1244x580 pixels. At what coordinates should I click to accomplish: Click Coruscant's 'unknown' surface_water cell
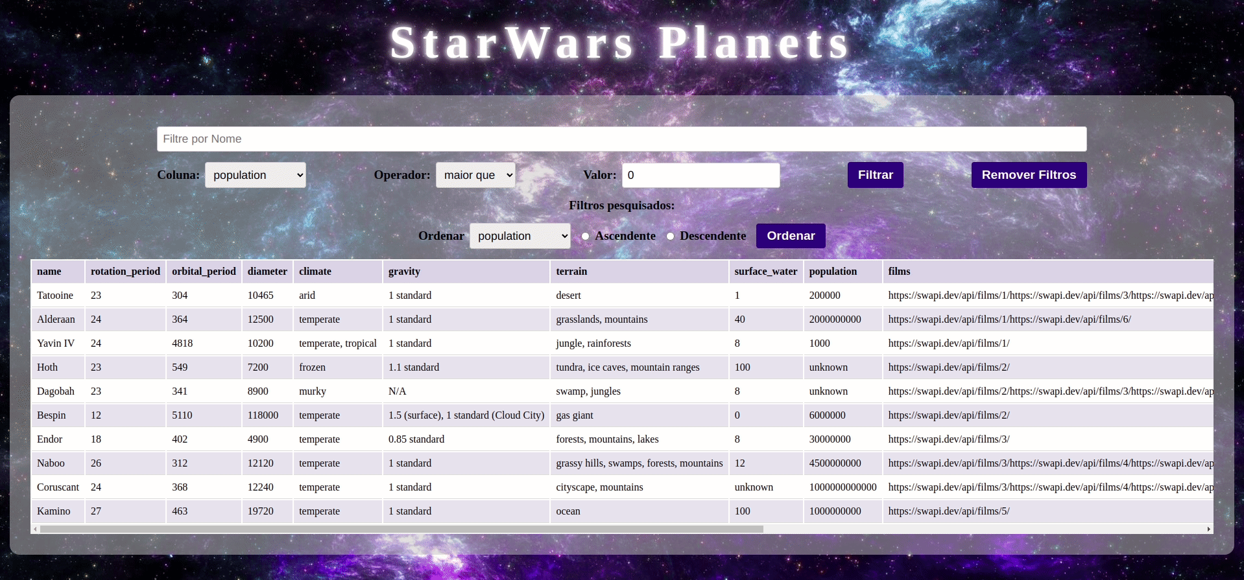[766, 487]
